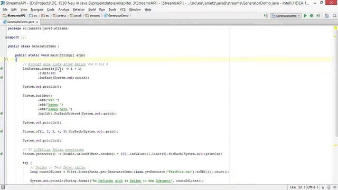Open the Hector inspector icon in the status bar
This screenshot has height=190, width=338.
(x=328, y=187)
